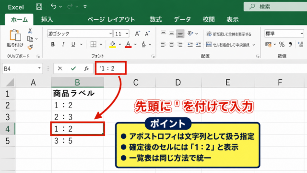Screen dimensions: 307x173
Task: Toggle align left
Action: click(163, 45)
